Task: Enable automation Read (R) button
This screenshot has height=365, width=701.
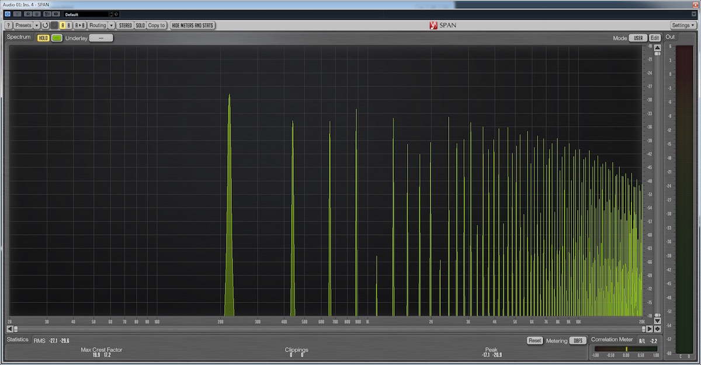Action: tap(28, 14)
